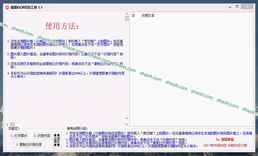Click the image box vertical scrollbar down arrow
Screen dimensions: 258x156
(127, 118)
